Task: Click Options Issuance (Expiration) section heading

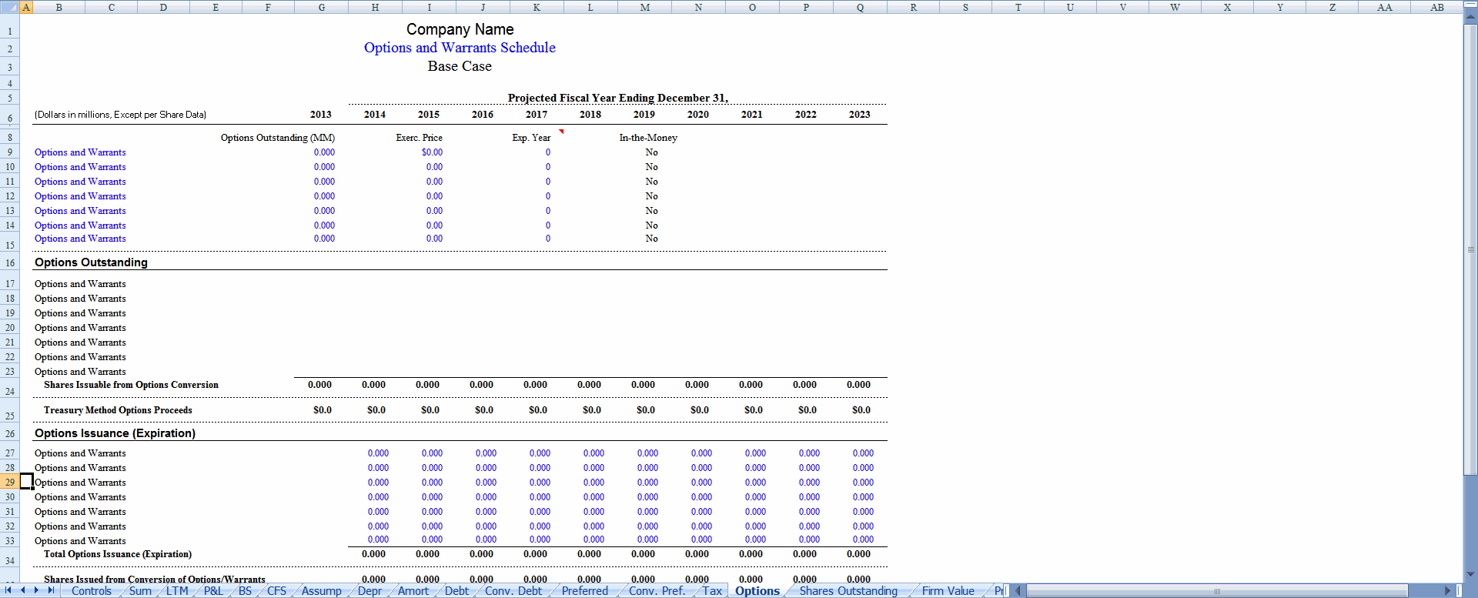Action: (115, 433)
